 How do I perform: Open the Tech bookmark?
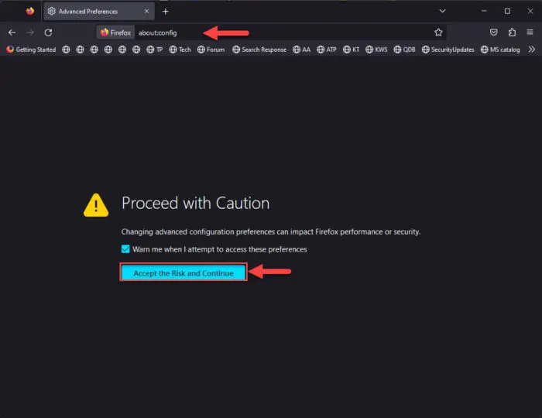tap(180, 50)
